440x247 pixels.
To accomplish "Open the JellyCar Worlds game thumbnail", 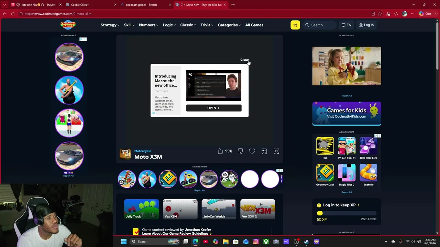I will tap(219, 209).
